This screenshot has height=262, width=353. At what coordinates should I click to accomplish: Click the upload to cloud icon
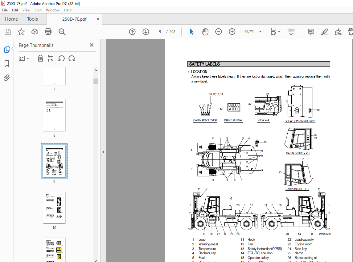click(35, 32)
